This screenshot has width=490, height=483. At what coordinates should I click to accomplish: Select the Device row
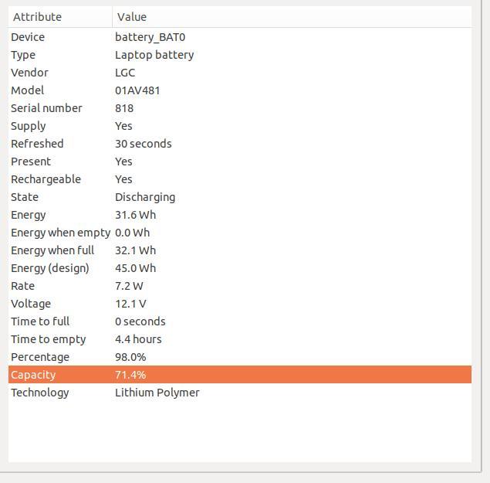(x=240, y=37)
